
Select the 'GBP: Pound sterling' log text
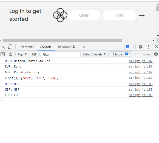(22, 72)
